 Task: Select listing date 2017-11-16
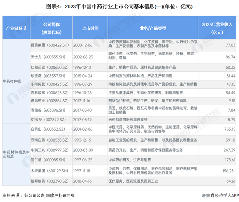pos(82,101)
